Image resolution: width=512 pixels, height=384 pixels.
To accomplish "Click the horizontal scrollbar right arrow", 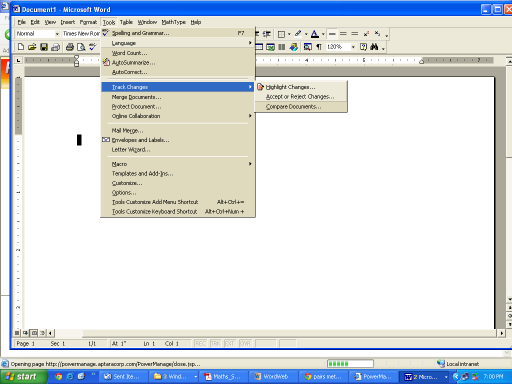I will click(501, 333).
